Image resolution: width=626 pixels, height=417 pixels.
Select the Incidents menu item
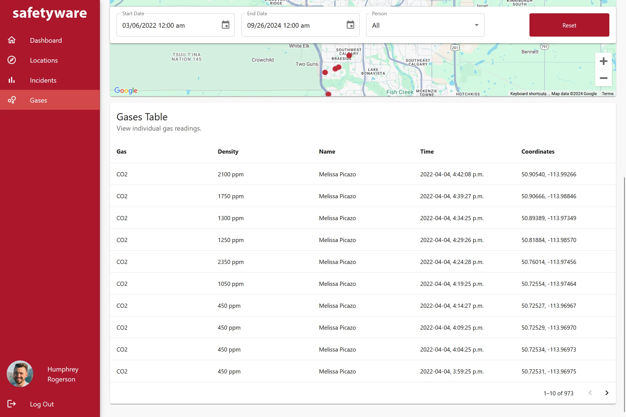50,80
